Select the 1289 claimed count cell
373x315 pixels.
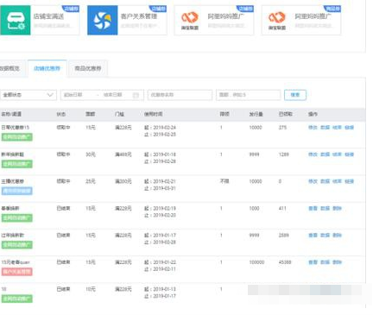284,154
